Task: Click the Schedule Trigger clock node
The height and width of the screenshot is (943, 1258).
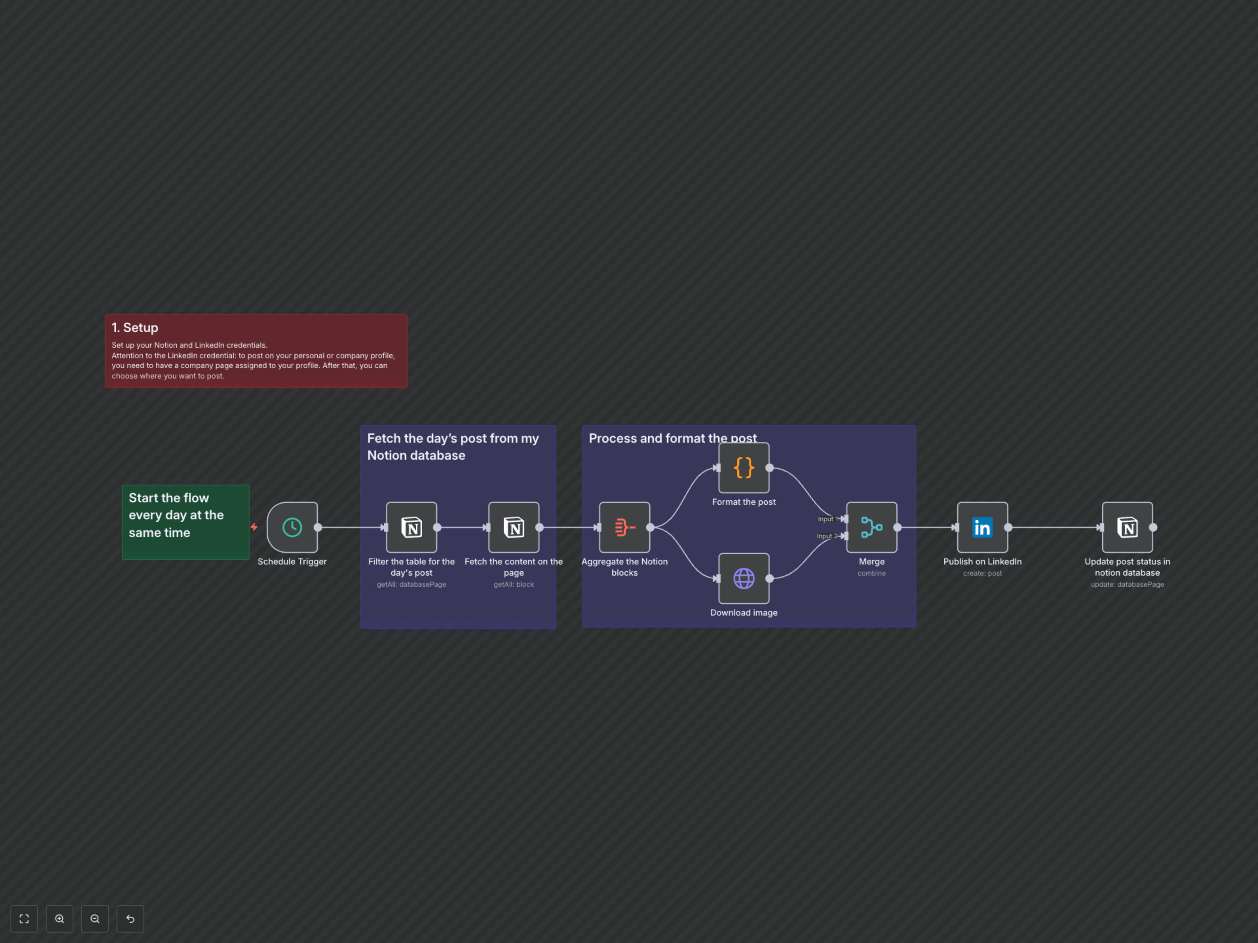Action: click(x=292, y=527)
